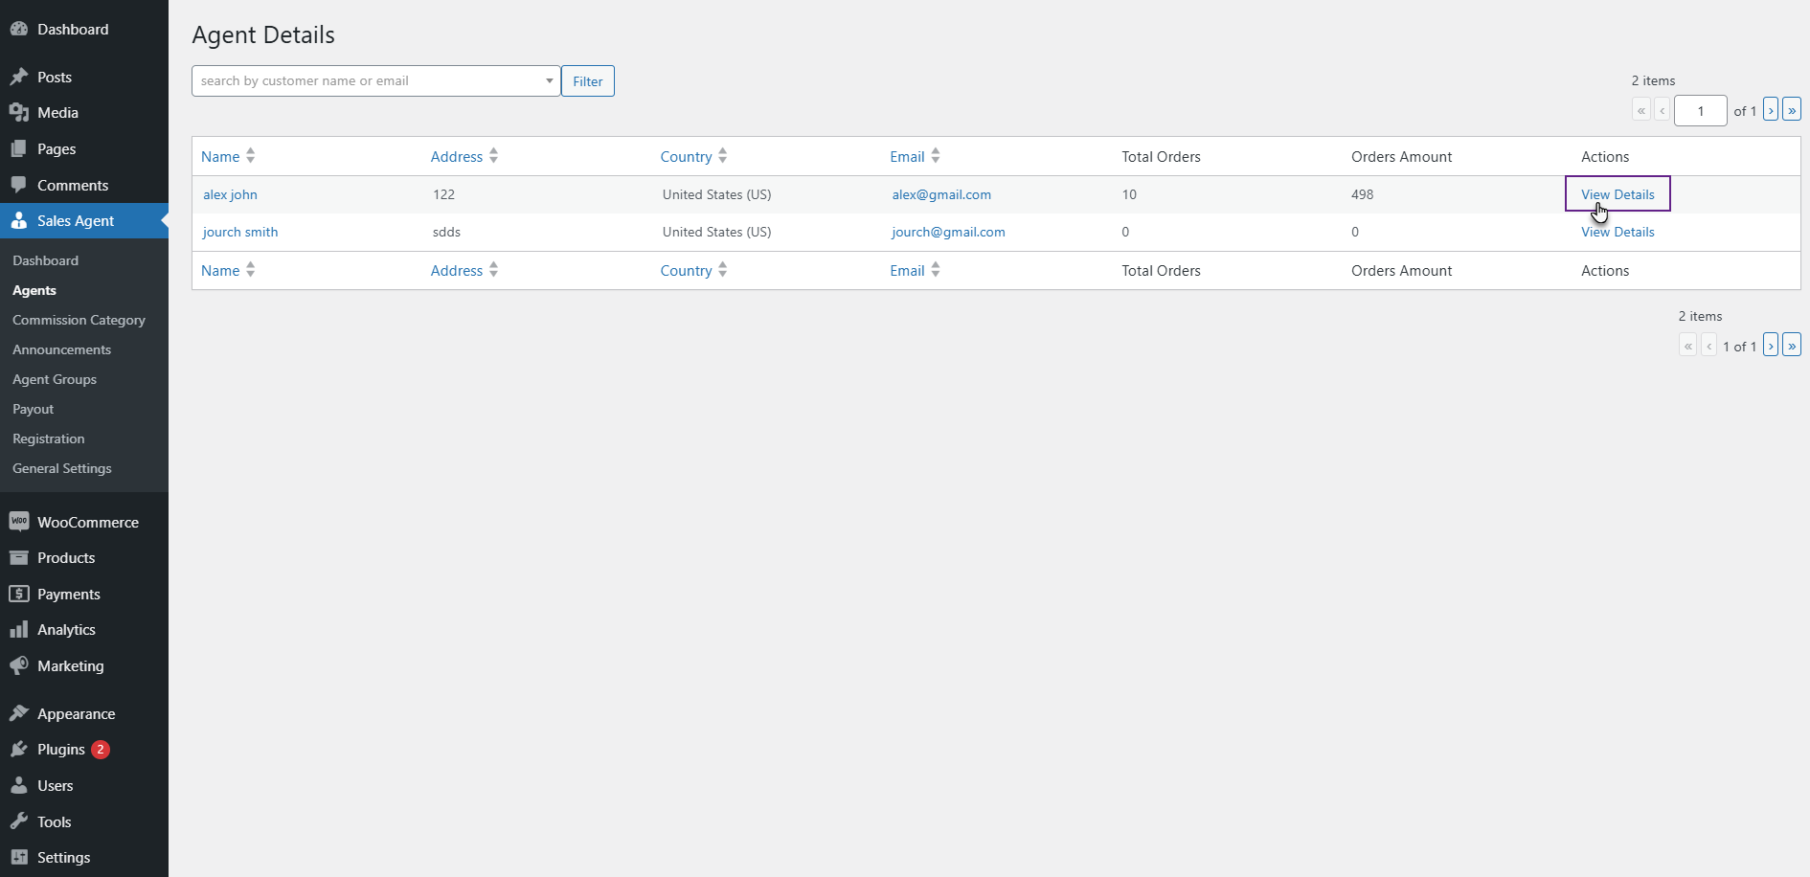
Task: Click the Posts pushpin icon
Action: (19, 77)
